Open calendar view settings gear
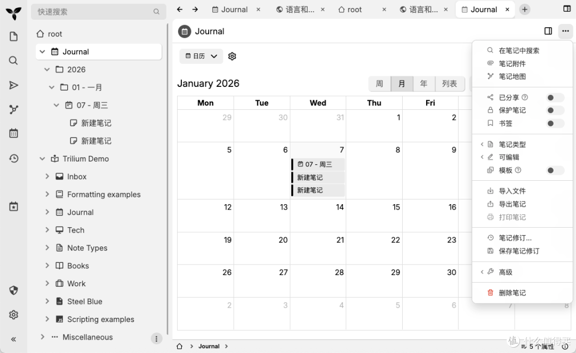Screen dimensions: 576x353 [232, 56]
